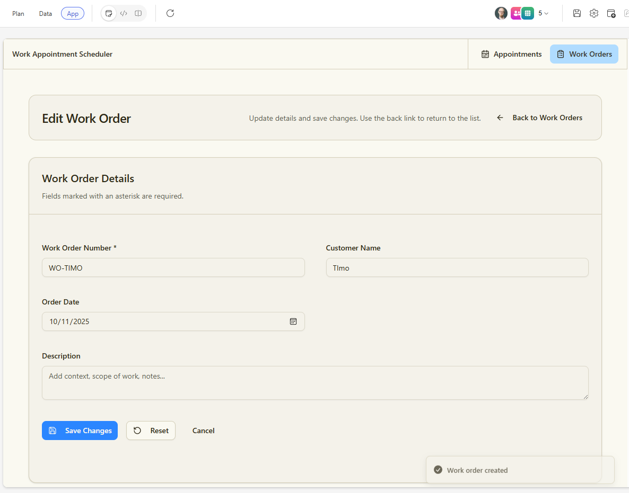
Task: Expand the collaborators count dropdown
Action: click(544, 13)
